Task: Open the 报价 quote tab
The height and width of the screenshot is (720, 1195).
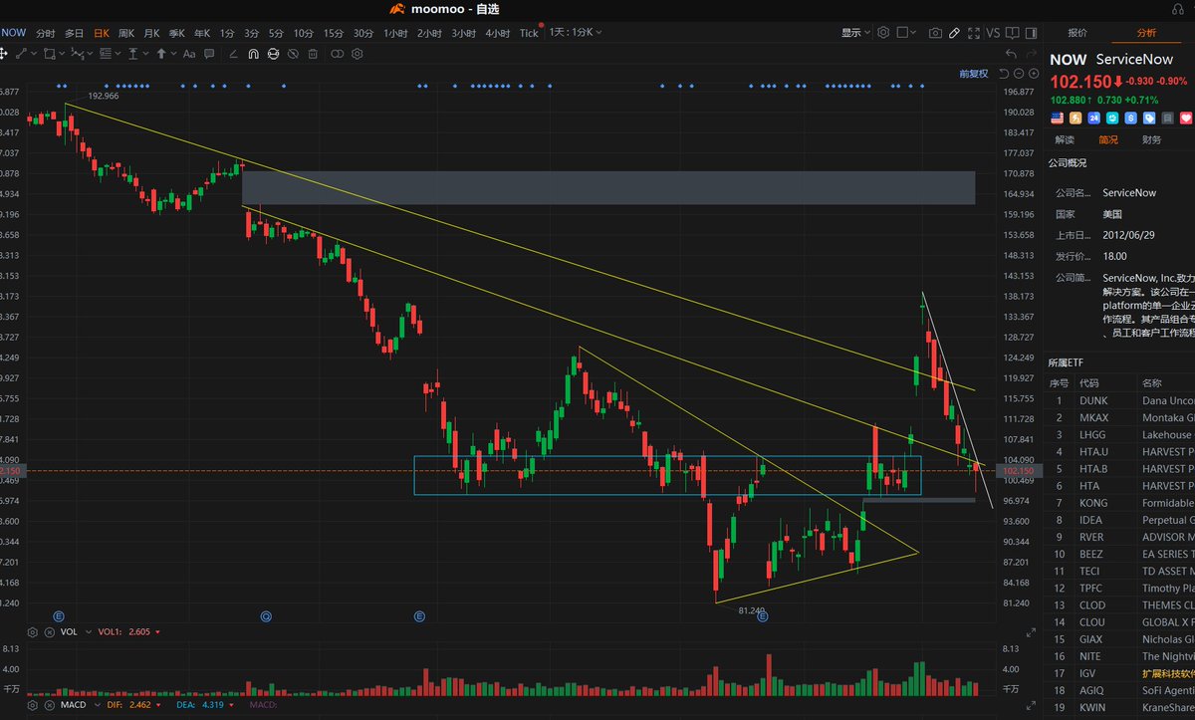Action: (1077, 33)
